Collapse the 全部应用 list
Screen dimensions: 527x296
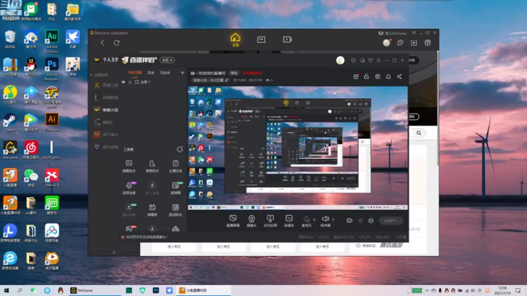coord(91,75)
